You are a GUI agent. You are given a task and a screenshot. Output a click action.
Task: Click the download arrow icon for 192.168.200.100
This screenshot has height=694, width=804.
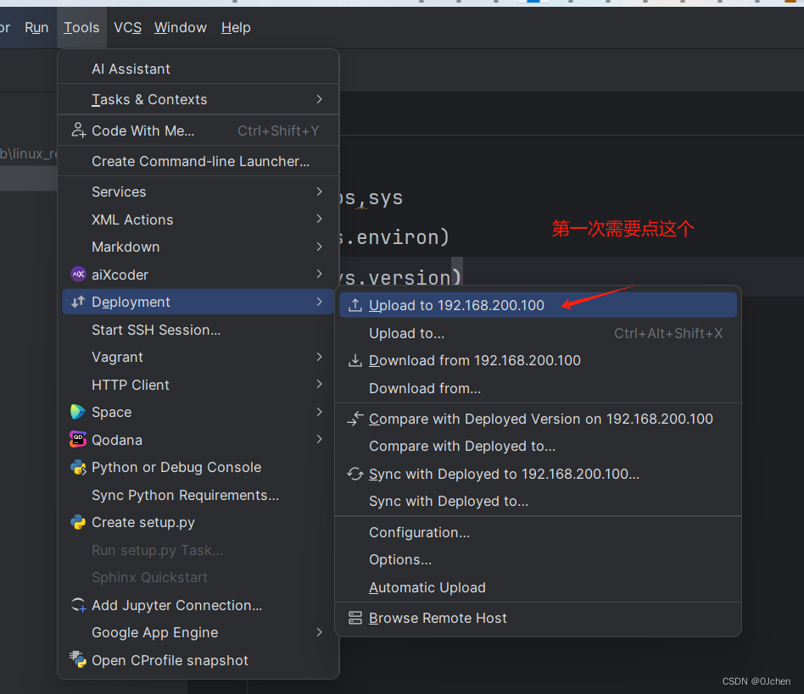[355, 361]
